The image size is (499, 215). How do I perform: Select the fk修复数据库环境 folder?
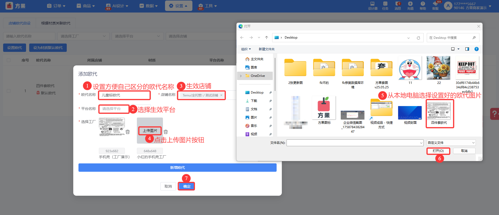coord(353,73)
